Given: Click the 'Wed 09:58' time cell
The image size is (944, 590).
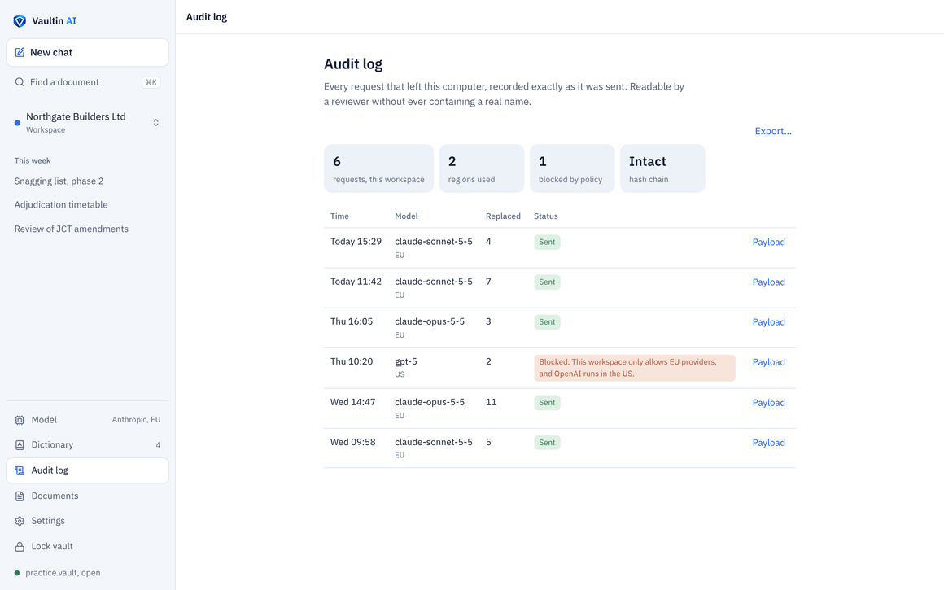Looking at the screenshot, I should click(x=353, y=442).
